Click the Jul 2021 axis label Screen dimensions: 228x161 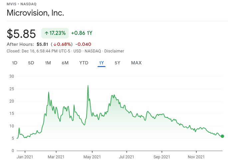126,157
